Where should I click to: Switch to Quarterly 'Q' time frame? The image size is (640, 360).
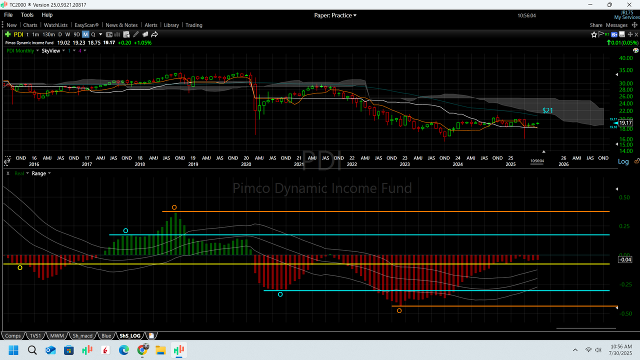coord(93,34)
